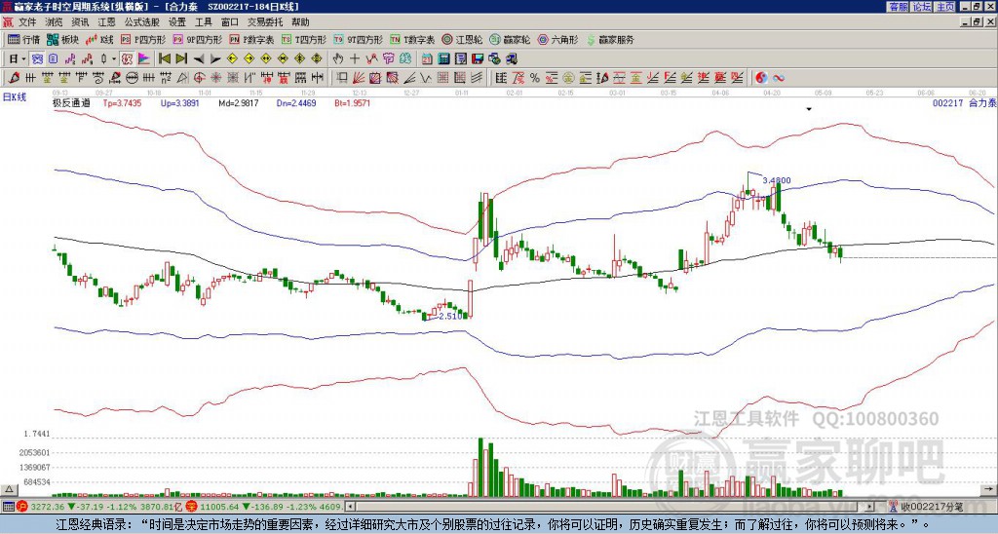The height and width of the screenshot is (534, 998).
Task: Open the 浏览 menu
Action: (55, 22)
